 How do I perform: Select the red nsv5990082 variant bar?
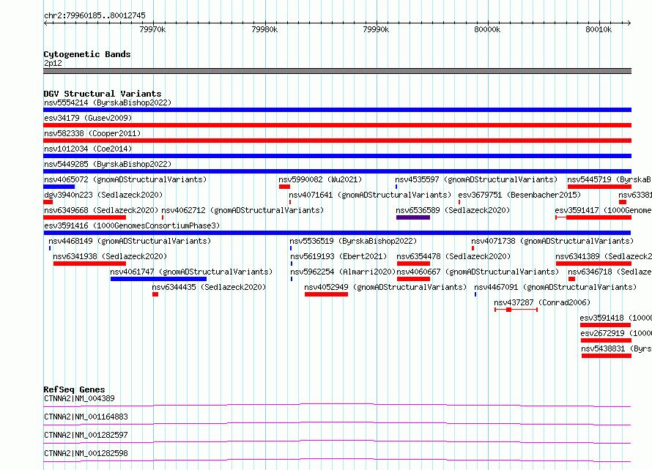coord(284,187)
